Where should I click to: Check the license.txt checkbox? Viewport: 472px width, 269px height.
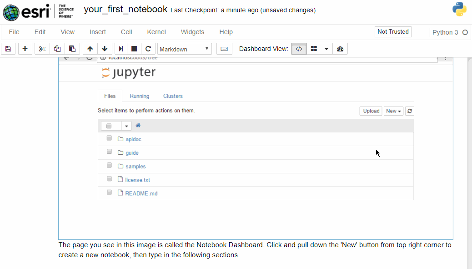pyautogui.click(x=109, y=178)
